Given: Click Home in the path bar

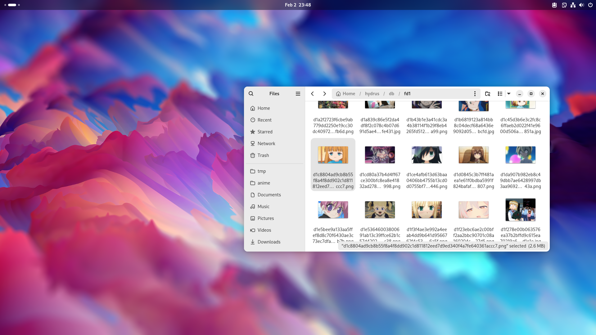Looking at the screenshot, I should coord(345,94).
